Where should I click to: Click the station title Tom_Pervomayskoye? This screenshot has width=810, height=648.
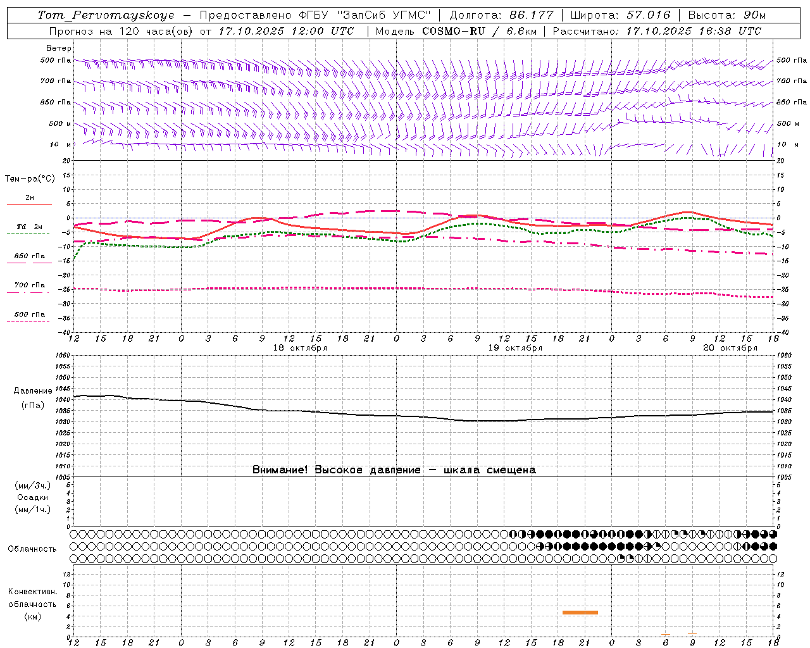pyautogui.click(x=106, y=15)
